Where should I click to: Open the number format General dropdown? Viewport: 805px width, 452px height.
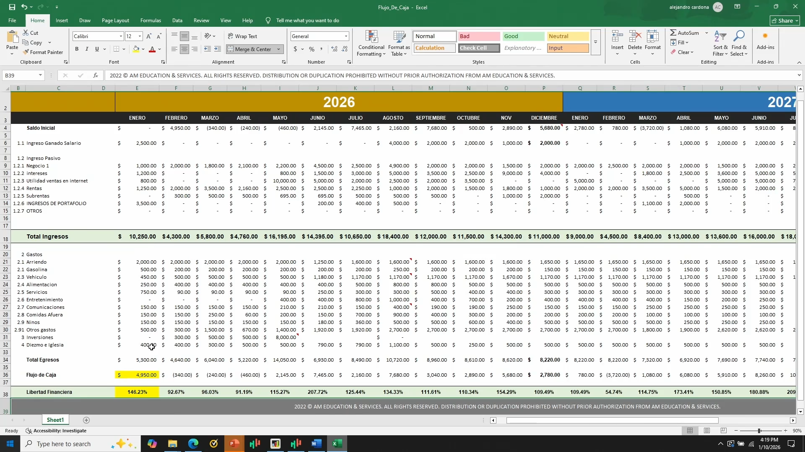[346, 36]
